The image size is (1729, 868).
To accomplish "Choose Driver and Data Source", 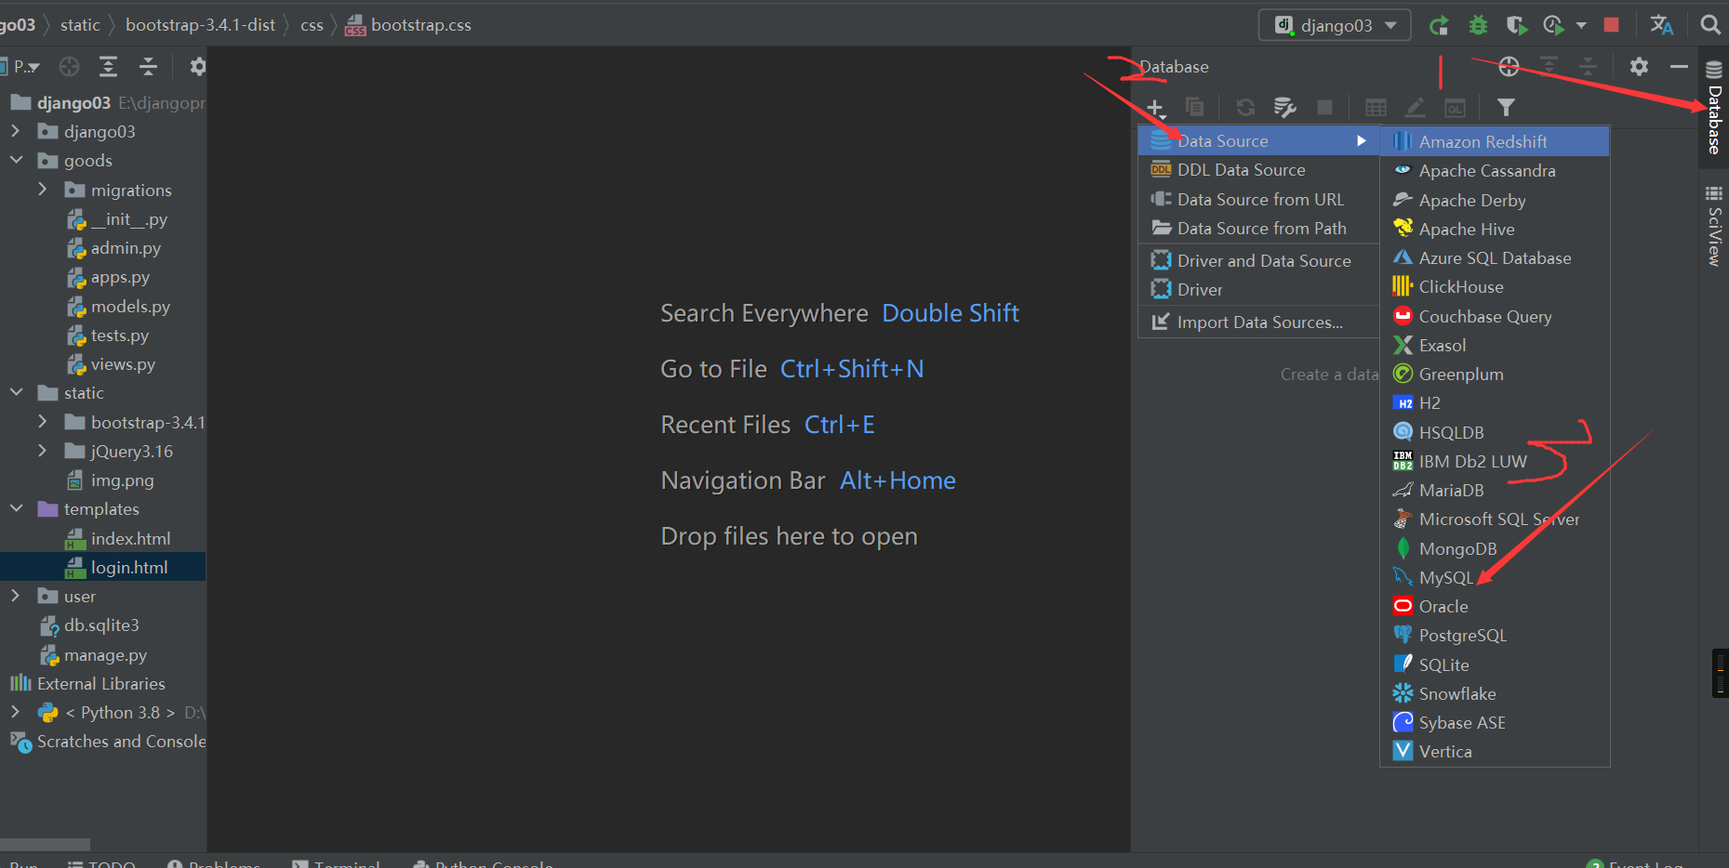I will 1258,260.
